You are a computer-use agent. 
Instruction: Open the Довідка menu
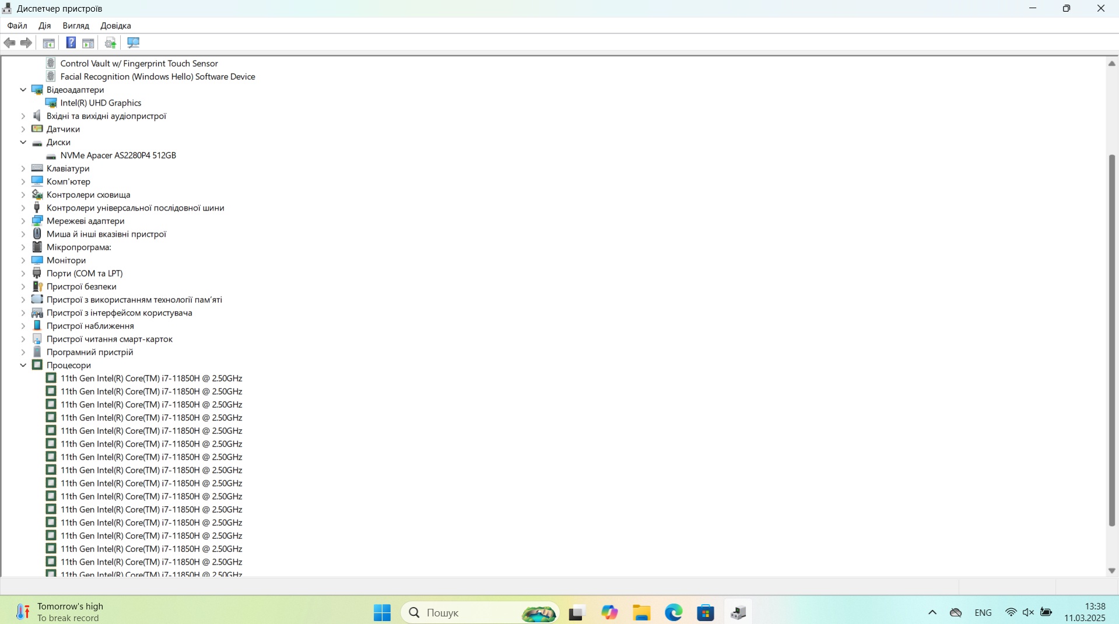pyautogui.click(x=115, y=26)
